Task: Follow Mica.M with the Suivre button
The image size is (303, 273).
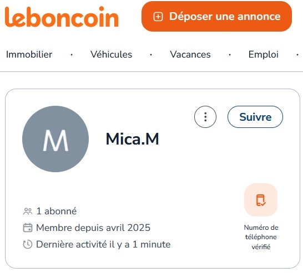Action: pos(255,117)
